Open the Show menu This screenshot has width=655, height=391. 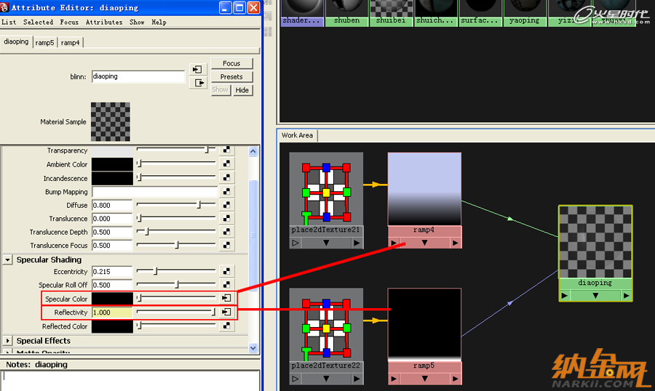137,22
